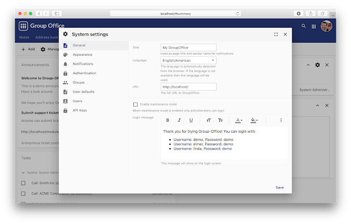This screenshot has width=351, height=224.
Task: Open background fill color picker
Action: tap(254, 120)
